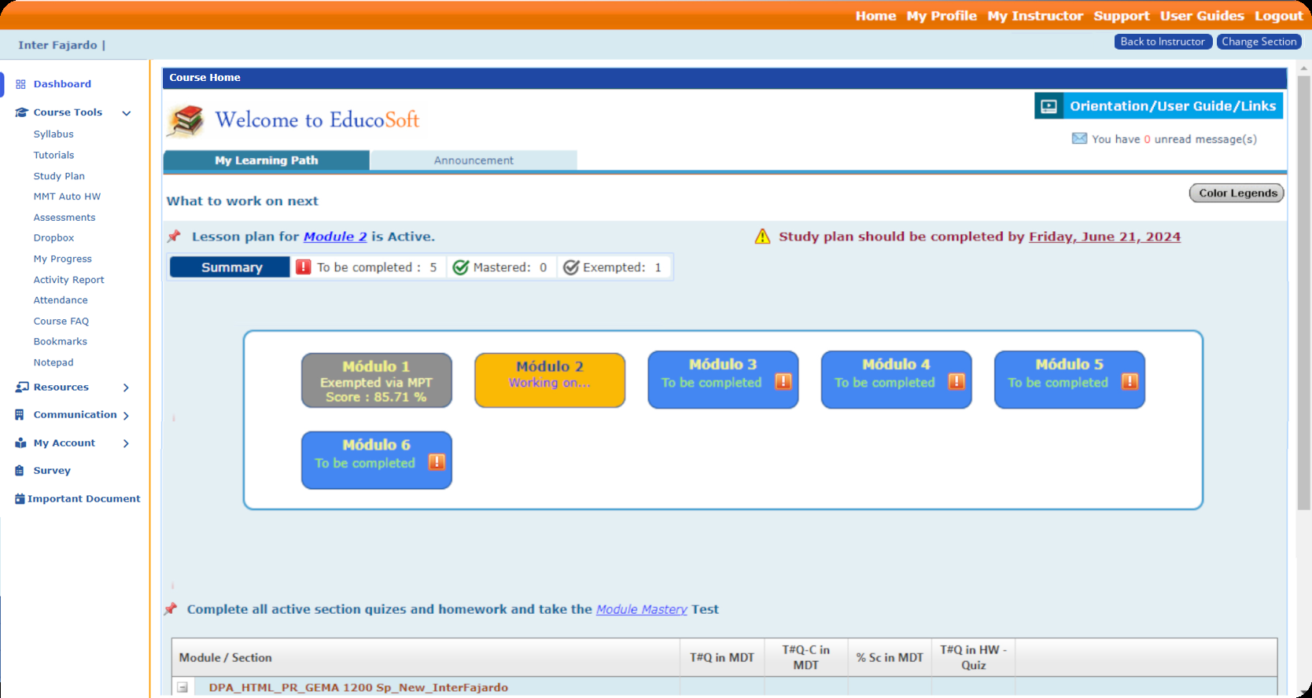The width and height of the screenshot is (1312, 698).
Task: Expand the My Account submenu arrow
Action: point(126,443)
